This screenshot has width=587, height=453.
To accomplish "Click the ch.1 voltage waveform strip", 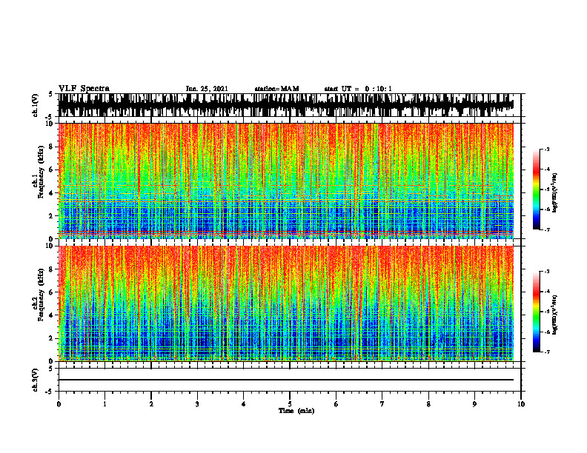I will pos(286,105).
